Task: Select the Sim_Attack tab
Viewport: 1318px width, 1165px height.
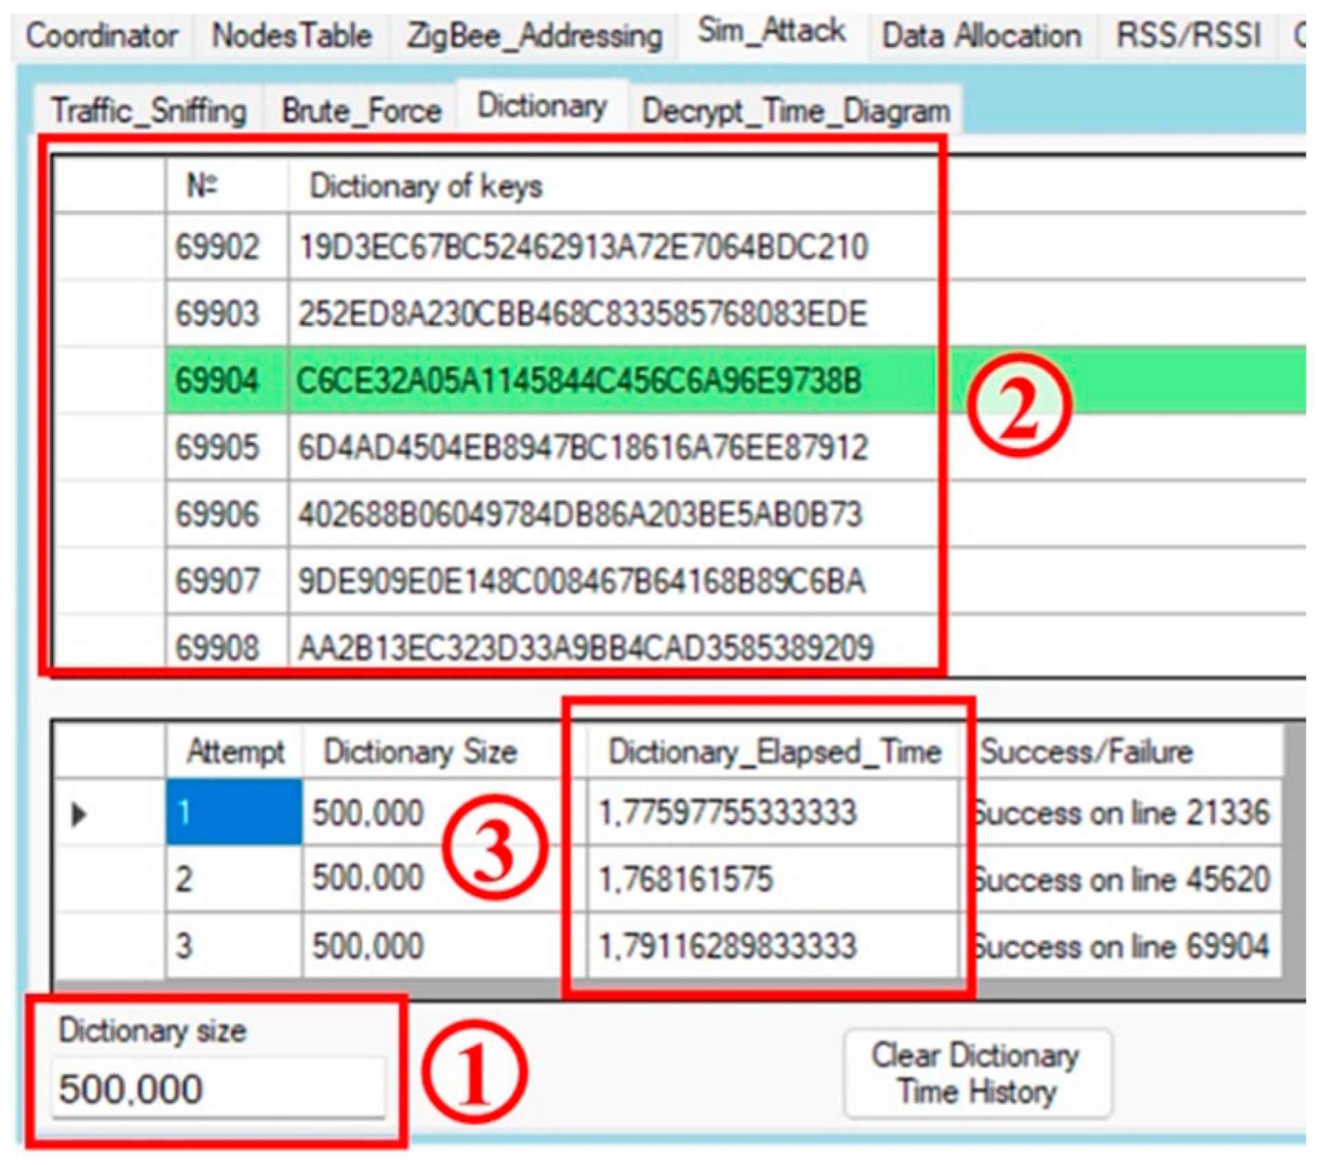Action: click(771, 31)
